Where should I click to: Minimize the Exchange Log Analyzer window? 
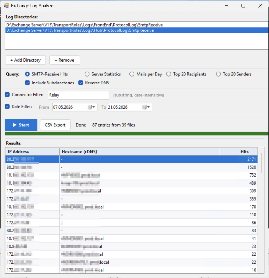coord(227,6)
